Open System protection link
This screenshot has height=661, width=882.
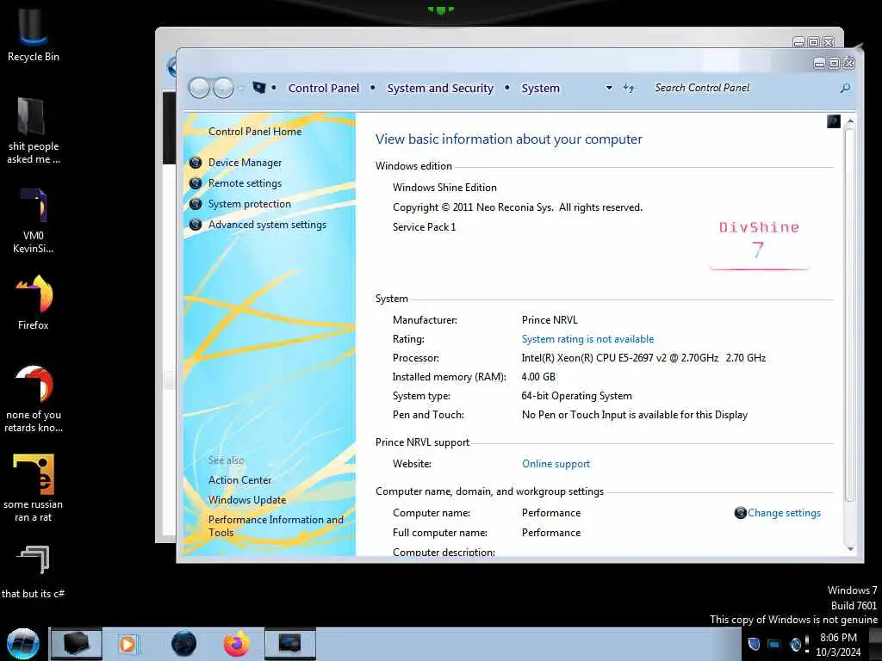tap(250, 204)
